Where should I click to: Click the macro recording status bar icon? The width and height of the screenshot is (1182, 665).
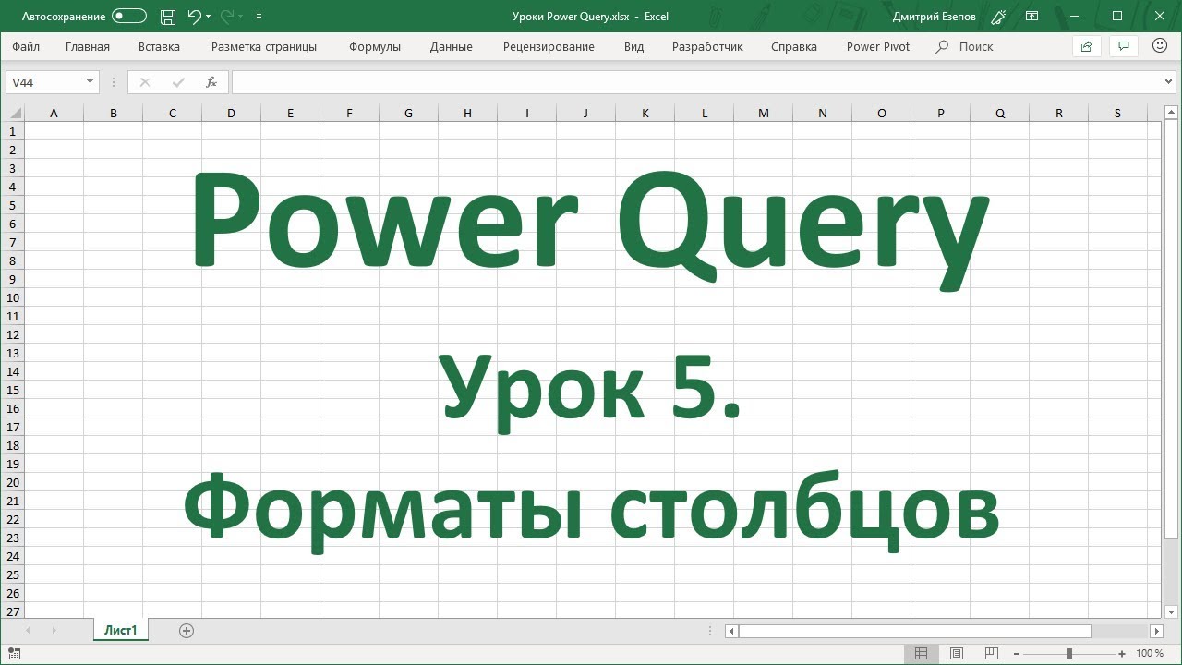click(14, 653)
